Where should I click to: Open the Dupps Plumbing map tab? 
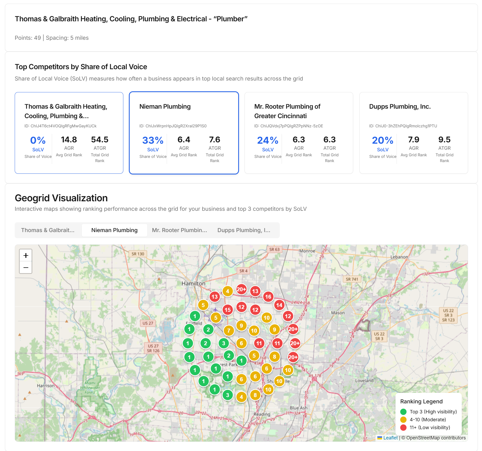point(244,230)
